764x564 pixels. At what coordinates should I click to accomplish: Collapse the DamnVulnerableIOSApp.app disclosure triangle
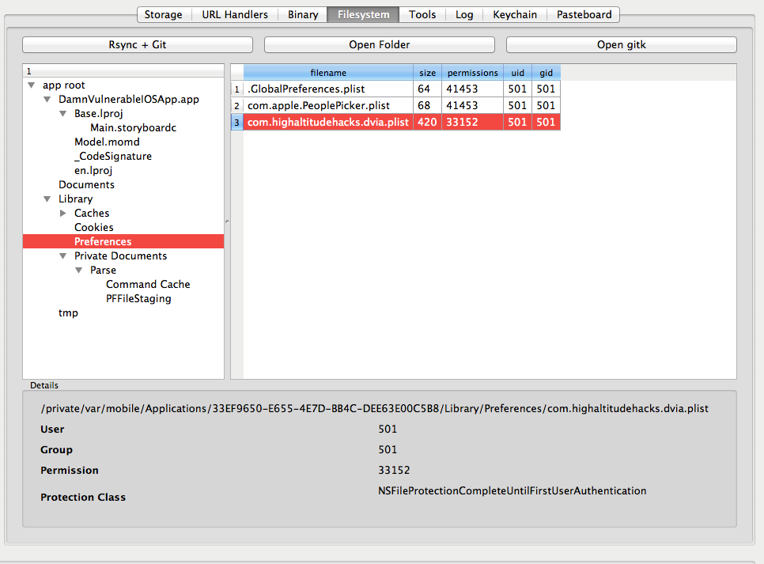click(x=47, y=100)
